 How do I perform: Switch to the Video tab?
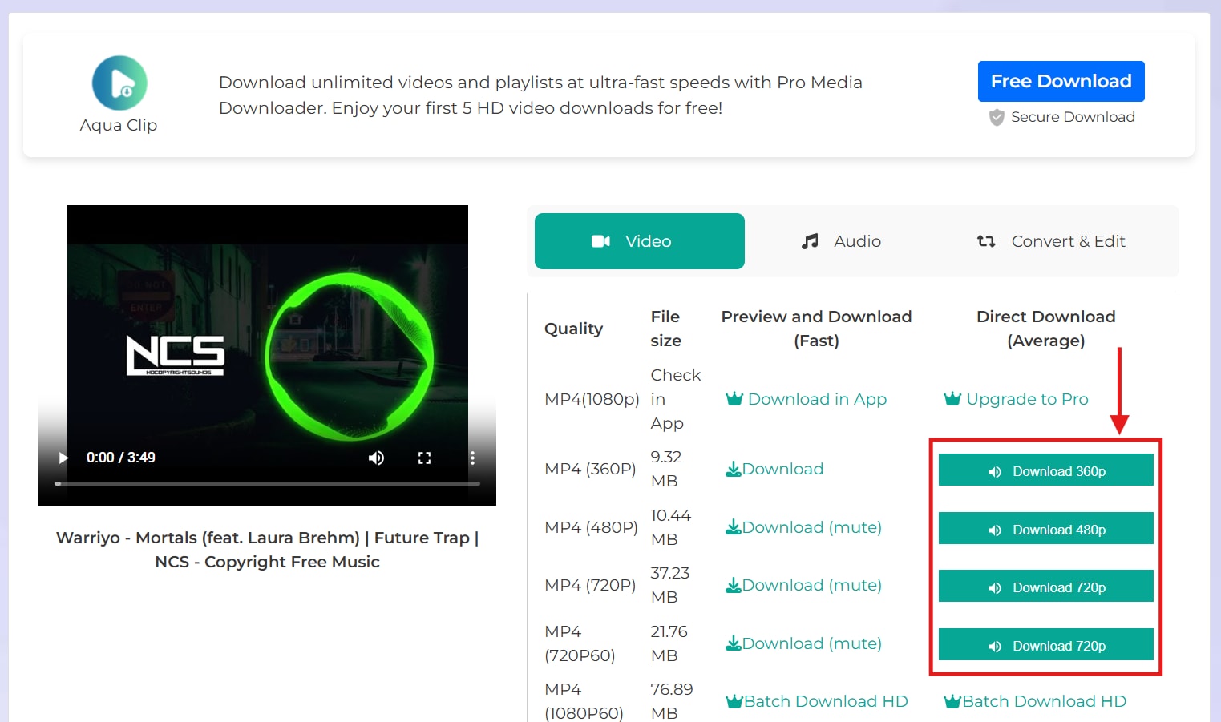coord(640,241)
